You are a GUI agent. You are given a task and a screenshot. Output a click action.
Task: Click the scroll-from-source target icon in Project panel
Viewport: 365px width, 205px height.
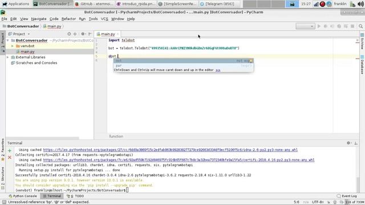point(69,34)
